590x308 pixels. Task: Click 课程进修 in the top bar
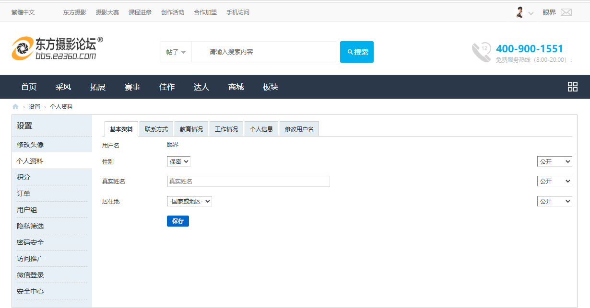click(x=140, y=12)
